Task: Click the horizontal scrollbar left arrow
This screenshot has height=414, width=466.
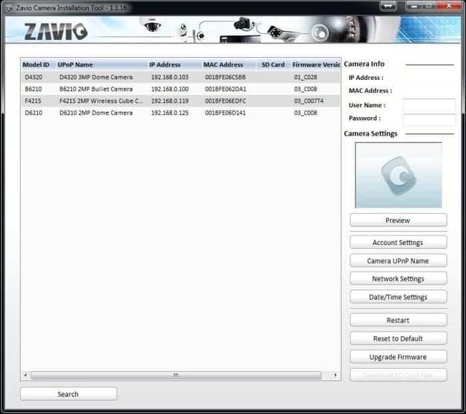Action: click(25, 375)
